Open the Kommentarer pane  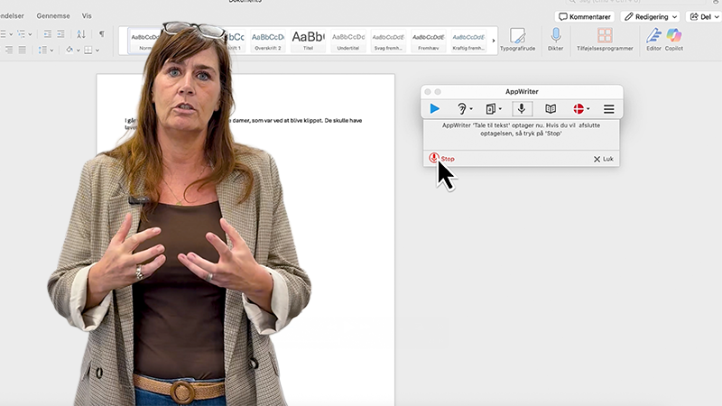click(585, 16)
